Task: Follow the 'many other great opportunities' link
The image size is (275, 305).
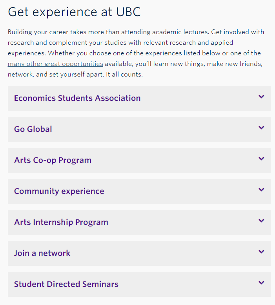Action: pyautogui.click(x=55, y=64)
